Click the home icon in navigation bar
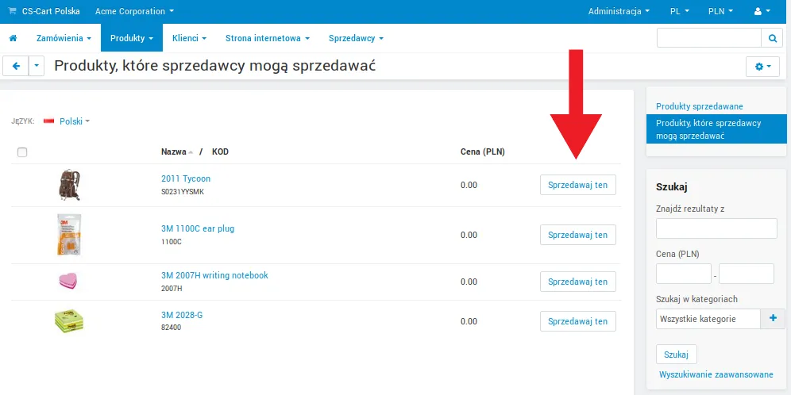Image resolution: width=791 pixels, height=395 pixels. pyautogui.click(x=14, y=38)
